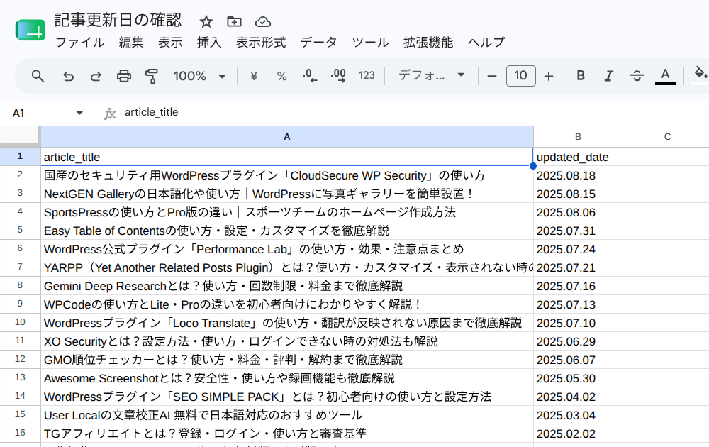Decrease font size with minus button
Viewport: 709px width, 447px height.
[492, 76]
